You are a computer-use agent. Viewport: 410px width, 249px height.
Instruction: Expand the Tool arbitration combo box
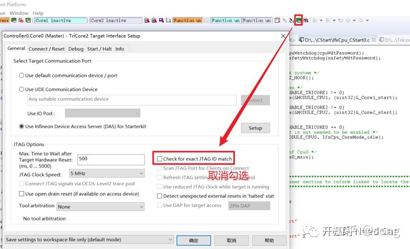click(100, 207)
